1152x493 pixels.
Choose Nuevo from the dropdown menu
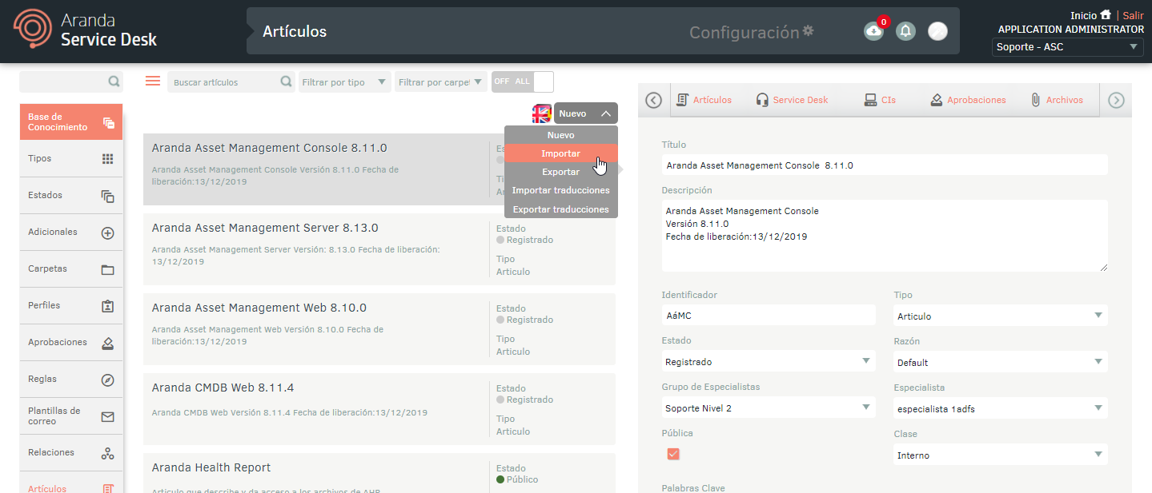pyautogui.click(x=561, y=135)
